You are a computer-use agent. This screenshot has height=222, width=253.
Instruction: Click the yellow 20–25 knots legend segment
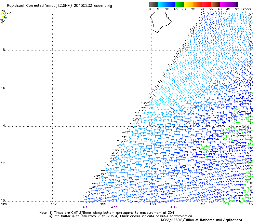(189, 4)
